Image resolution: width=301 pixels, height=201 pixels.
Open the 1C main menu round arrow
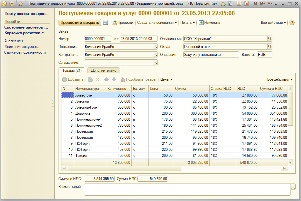[x=12, y=3]
